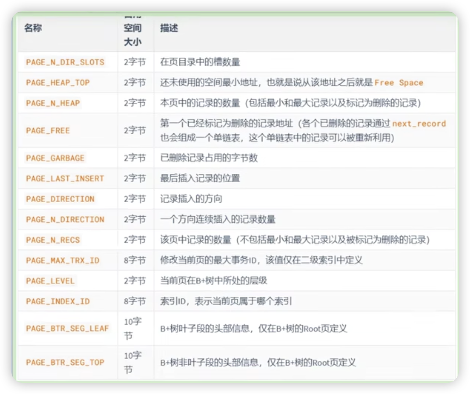Click the 8字节 size for PAGE_INDEX_ID
470x394 pixels.
[135, 301]
